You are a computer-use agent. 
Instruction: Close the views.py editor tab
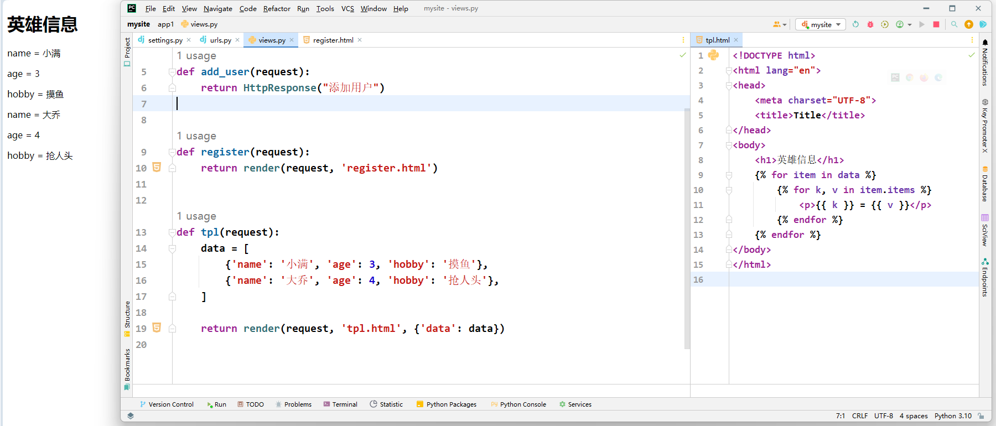(292, 40)
